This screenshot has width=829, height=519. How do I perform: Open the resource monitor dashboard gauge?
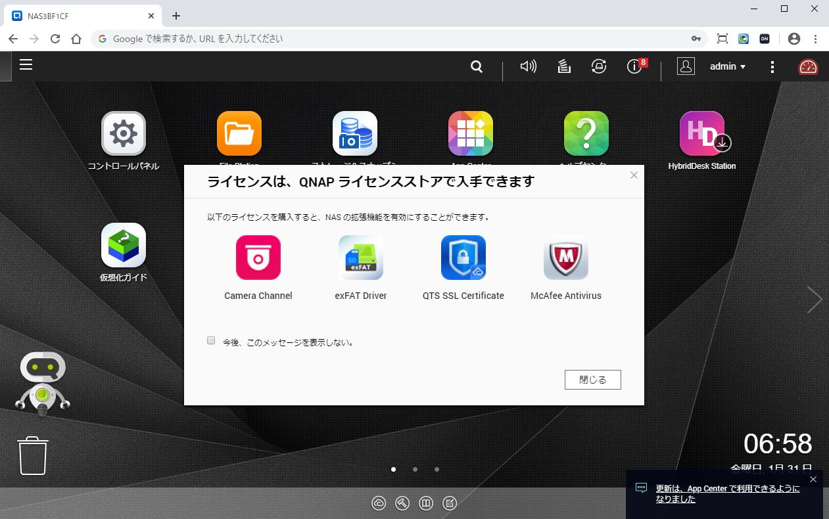pyautogui.click(x=808, y=66)
